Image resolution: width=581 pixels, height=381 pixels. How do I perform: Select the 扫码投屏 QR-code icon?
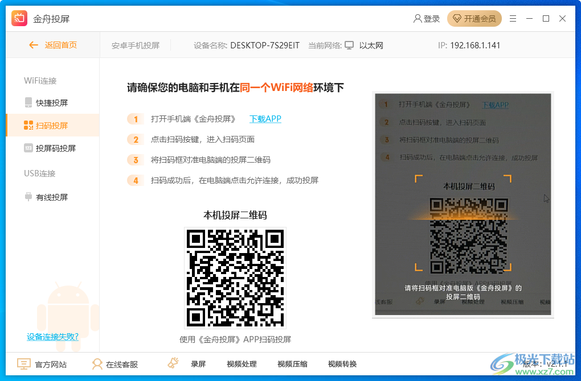(x=27, y=125)
